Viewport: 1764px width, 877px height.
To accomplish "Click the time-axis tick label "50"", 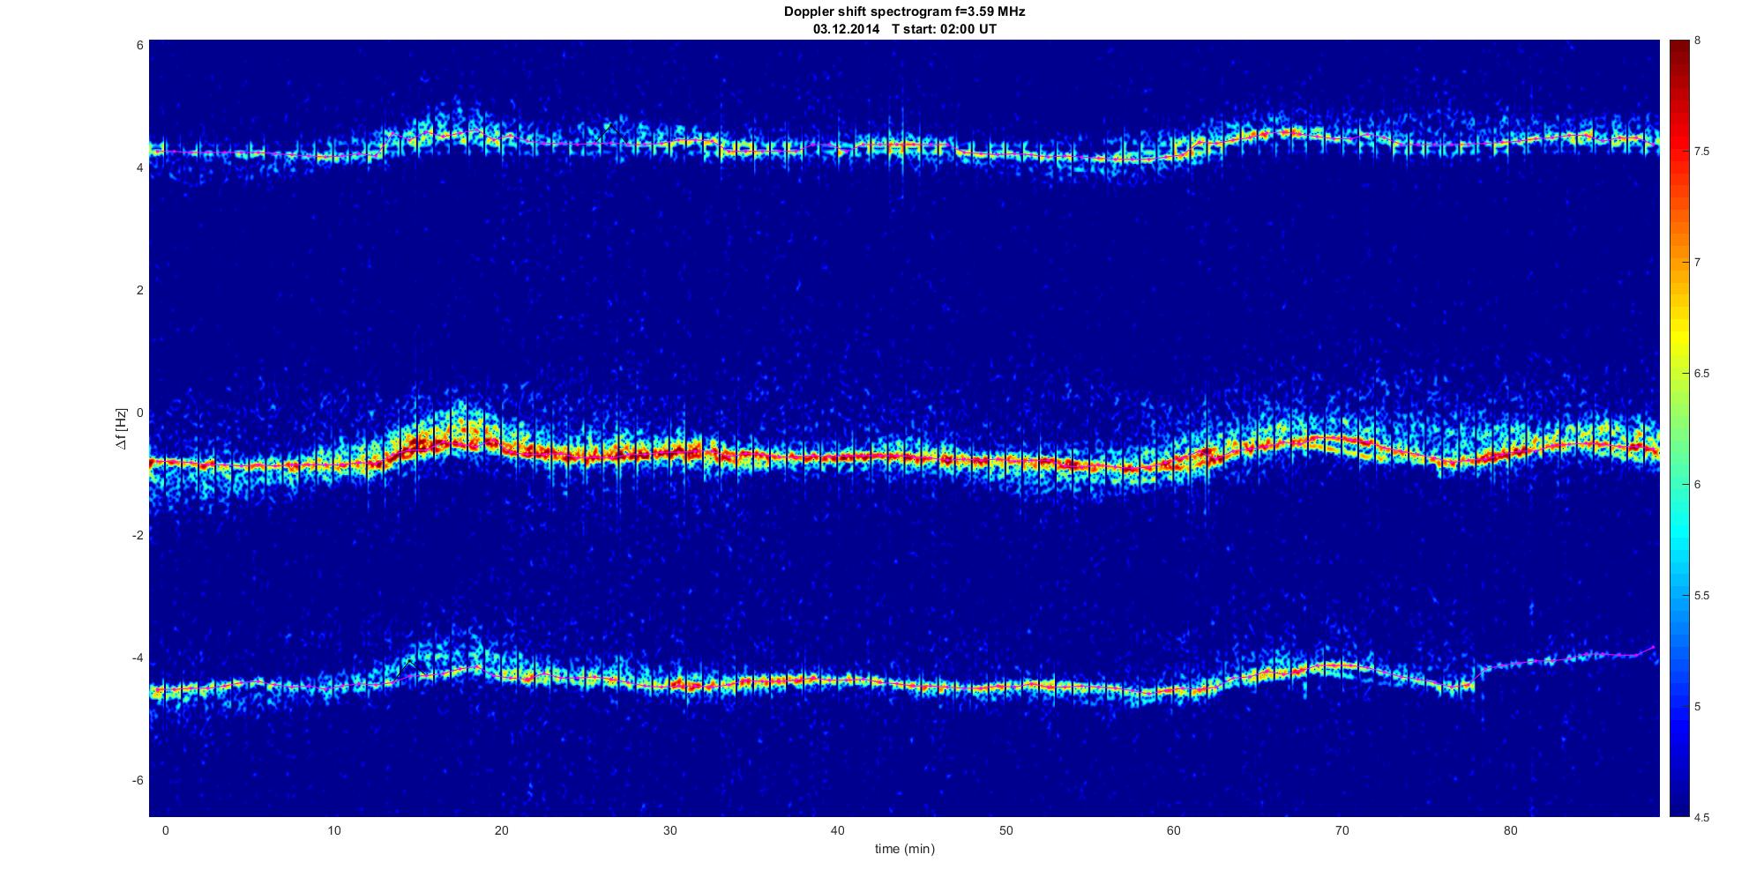I will point(1005,830).
